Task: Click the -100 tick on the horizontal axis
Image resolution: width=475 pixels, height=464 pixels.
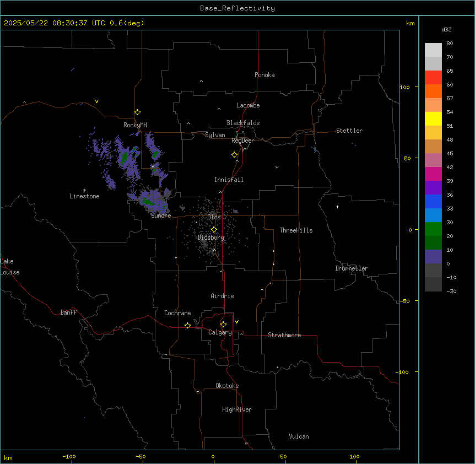Action: (x=69, y=456)
